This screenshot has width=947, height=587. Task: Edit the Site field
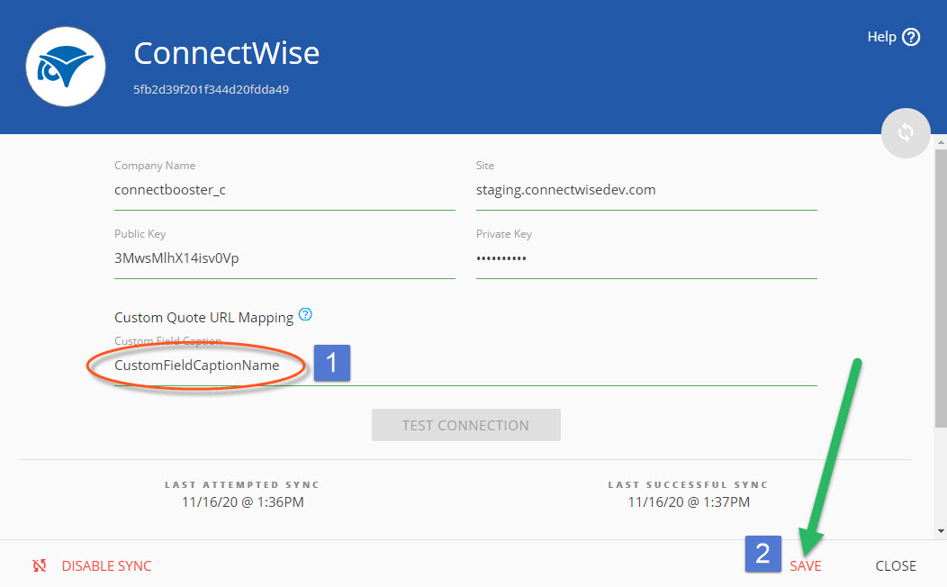point(646,190)
